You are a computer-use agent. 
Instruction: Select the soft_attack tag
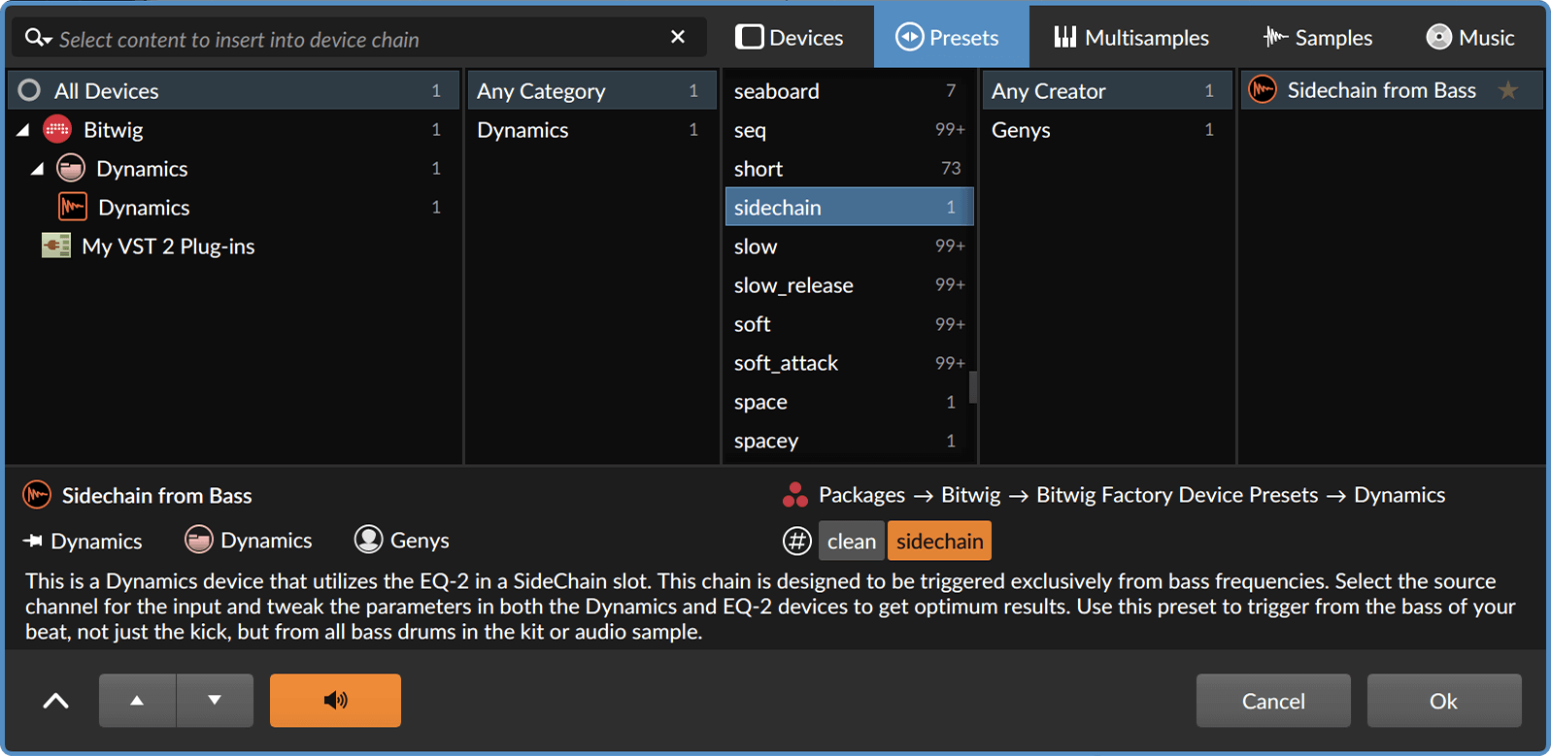(x=848, y=362)
